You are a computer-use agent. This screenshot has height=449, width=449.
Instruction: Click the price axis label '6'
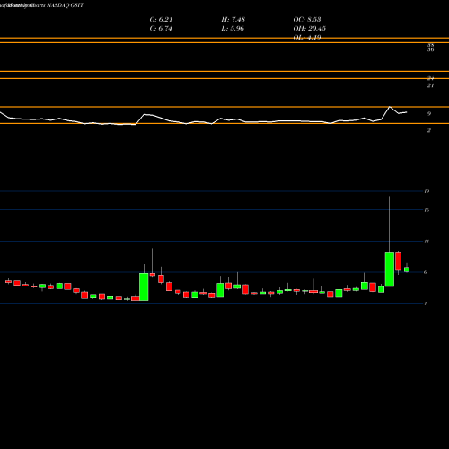tap(426, 272)
